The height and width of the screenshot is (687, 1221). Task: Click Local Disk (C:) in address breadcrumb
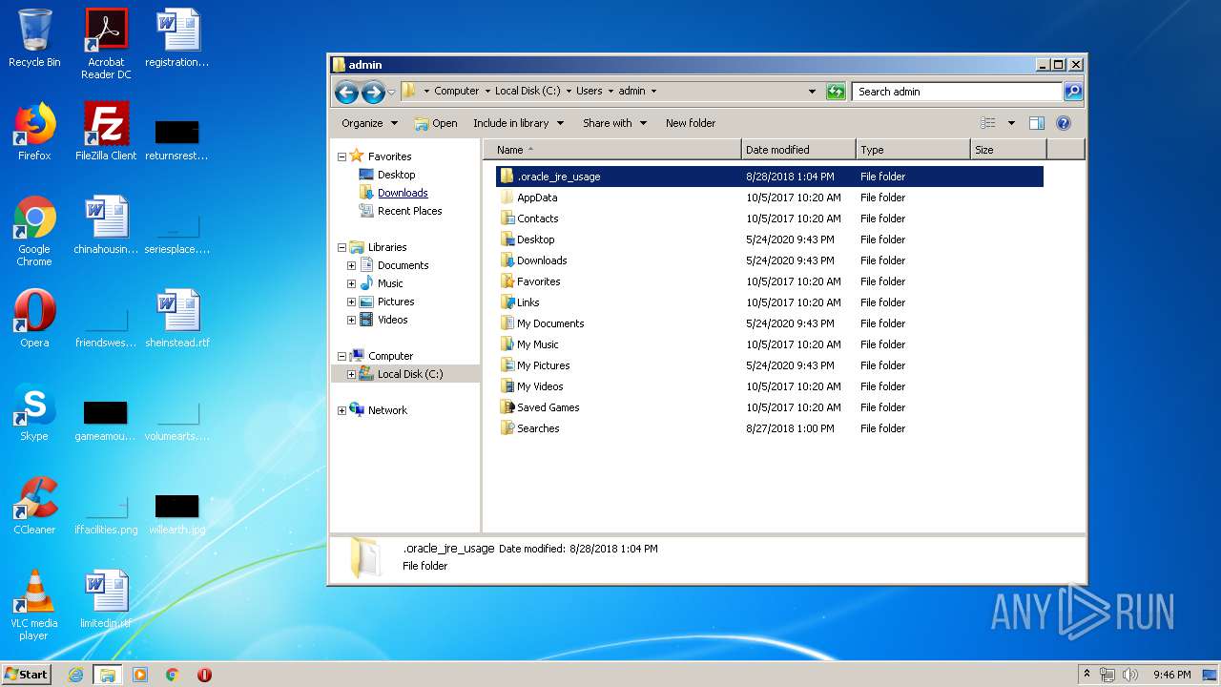pos(528,92)
